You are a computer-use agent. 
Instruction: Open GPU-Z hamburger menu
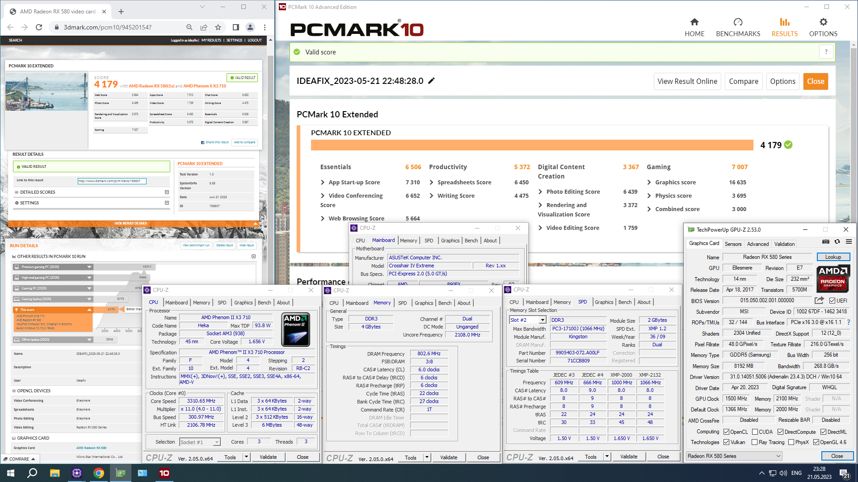[849, 241]
